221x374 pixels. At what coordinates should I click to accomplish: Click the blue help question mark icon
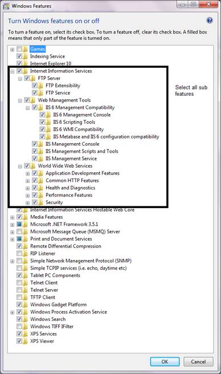point(209,21)
